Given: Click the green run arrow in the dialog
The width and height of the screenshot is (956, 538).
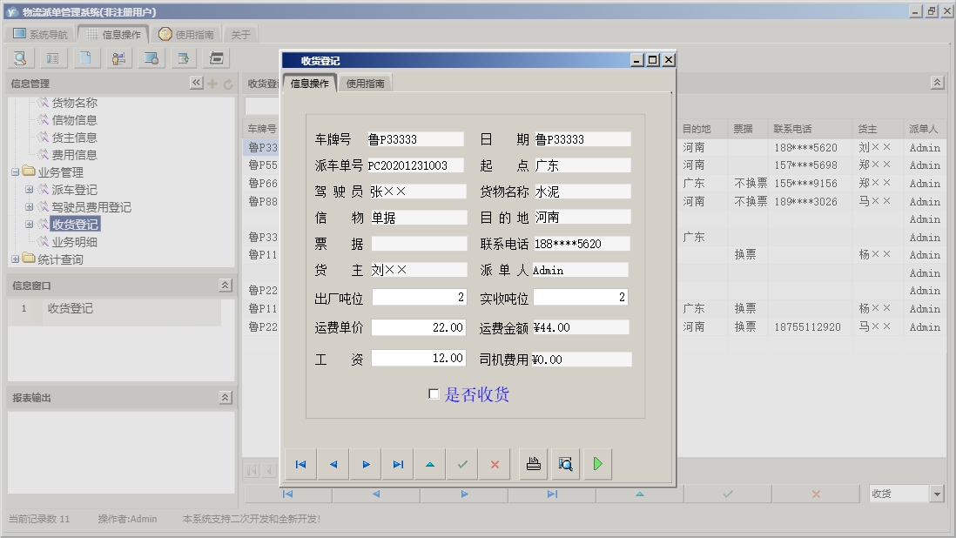Looking at the screenshot, I should point(597,464).
